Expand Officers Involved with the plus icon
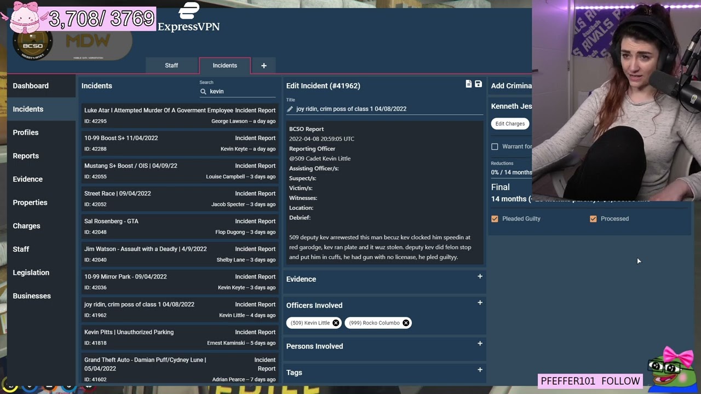This screenshot has width=701, height=394. pos(480,303)
